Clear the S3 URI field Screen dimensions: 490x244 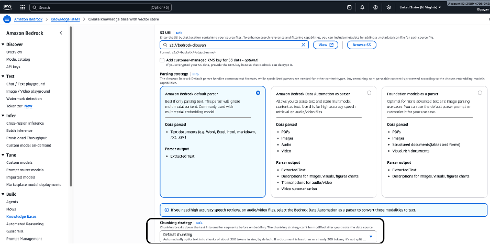click(303, 45)
